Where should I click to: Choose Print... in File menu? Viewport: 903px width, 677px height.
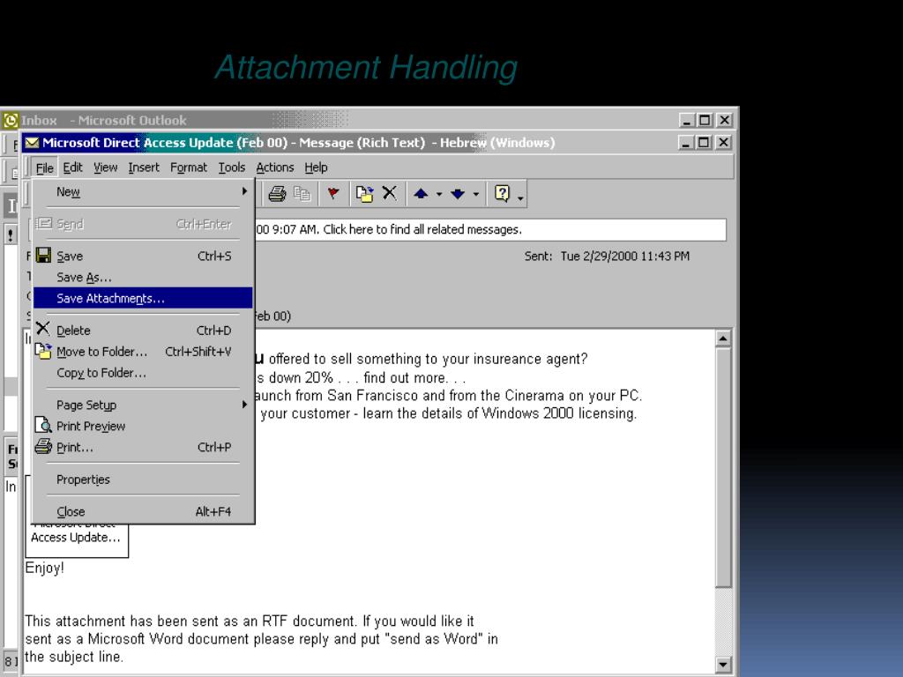point(143,447)
